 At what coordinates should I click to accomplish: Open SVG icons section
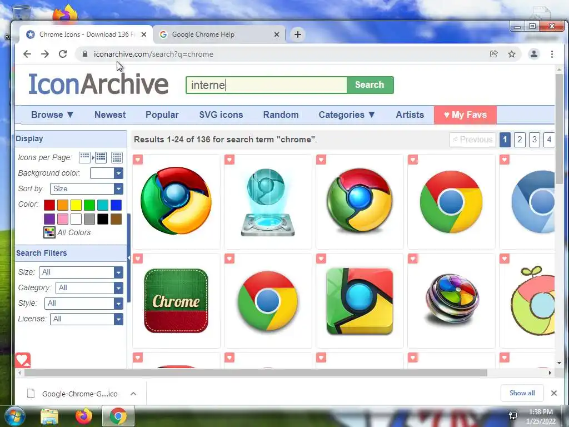[221, 115]
